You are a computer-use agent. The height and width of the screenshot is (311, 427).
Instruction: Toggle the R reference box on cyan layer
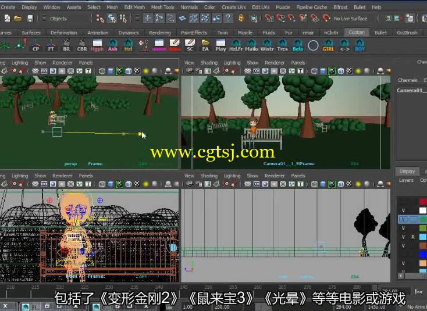[x=413, y=237]
